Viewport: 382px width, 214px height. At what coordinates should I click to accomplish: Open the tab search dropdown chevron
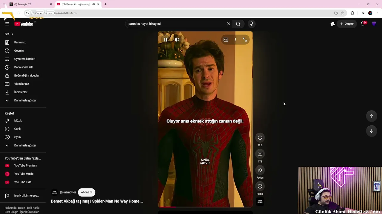click(x=4, y=4)
